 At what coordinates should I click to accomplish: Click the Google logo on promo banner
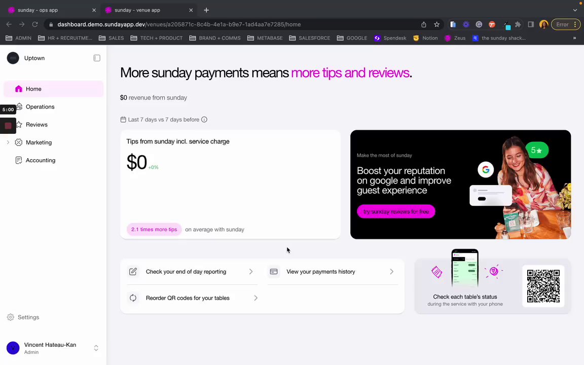point(486,170)
